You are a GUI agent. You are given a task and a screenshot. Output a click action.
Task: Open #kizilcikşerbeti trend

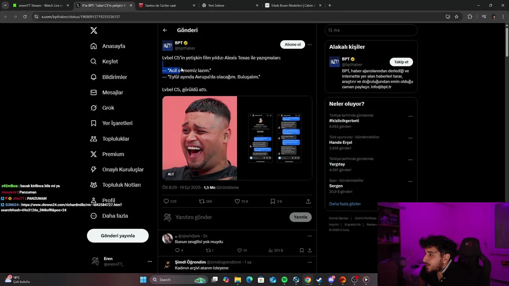(x=344, y=121)
